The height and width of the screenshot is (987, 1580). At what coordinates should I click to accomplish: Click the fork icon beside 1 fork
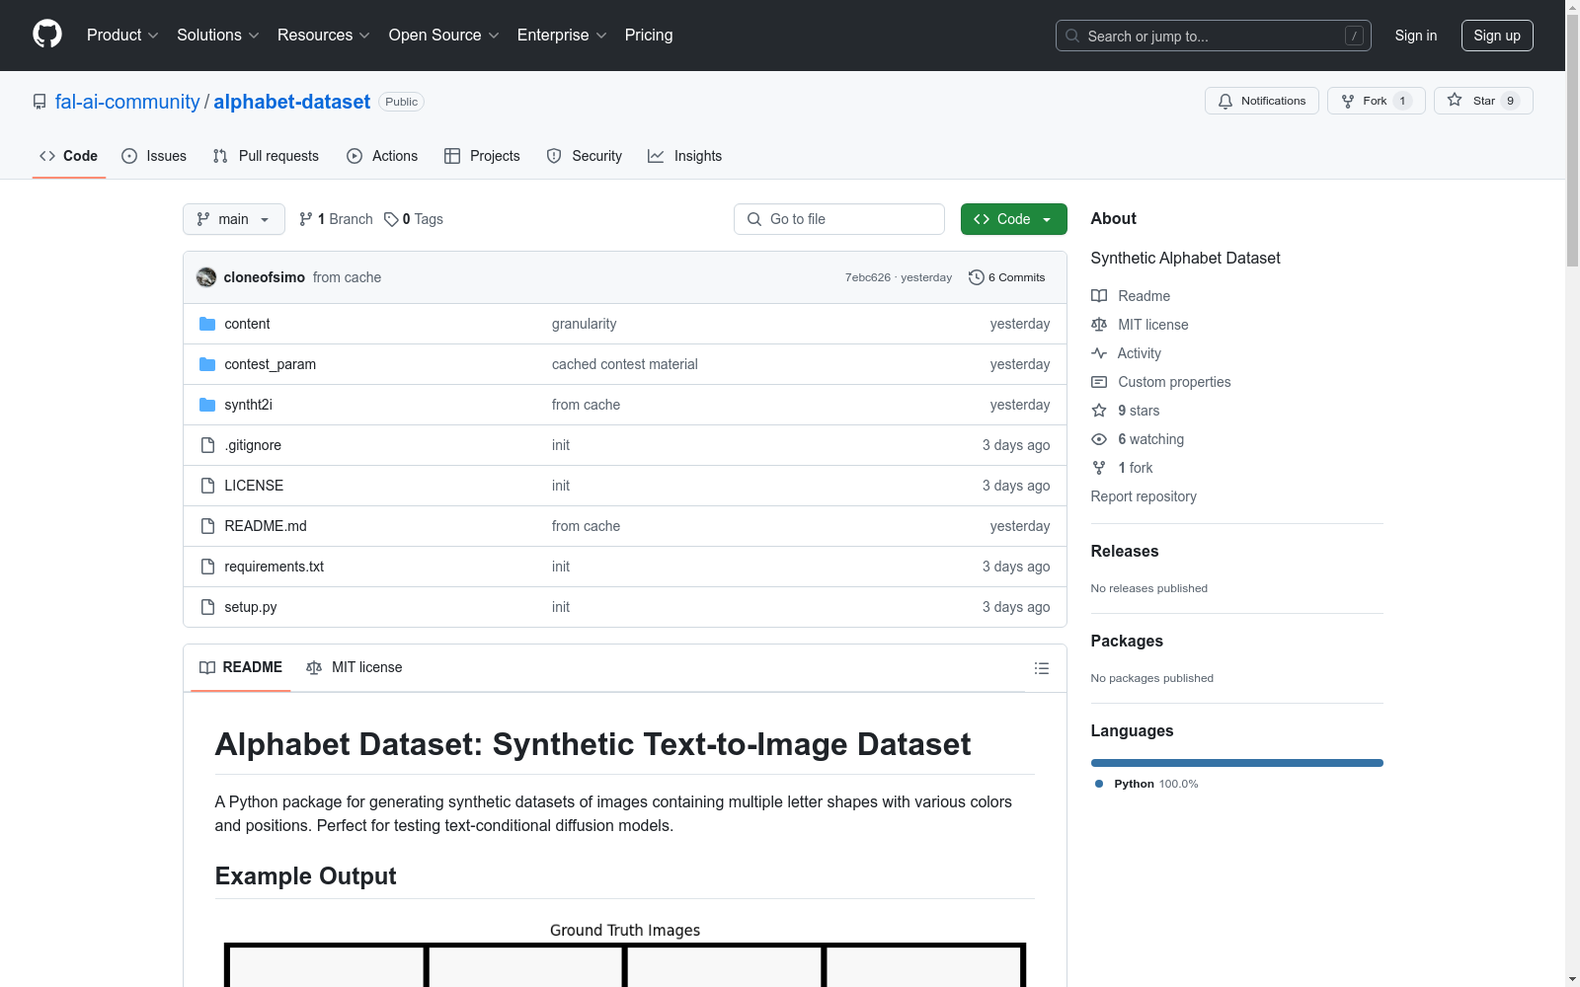[1099, 468]
